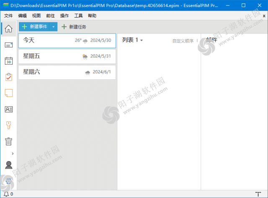Screen dimensions: 268x198
Task: Open the 帮助 menu
Action: pos(92,16)
